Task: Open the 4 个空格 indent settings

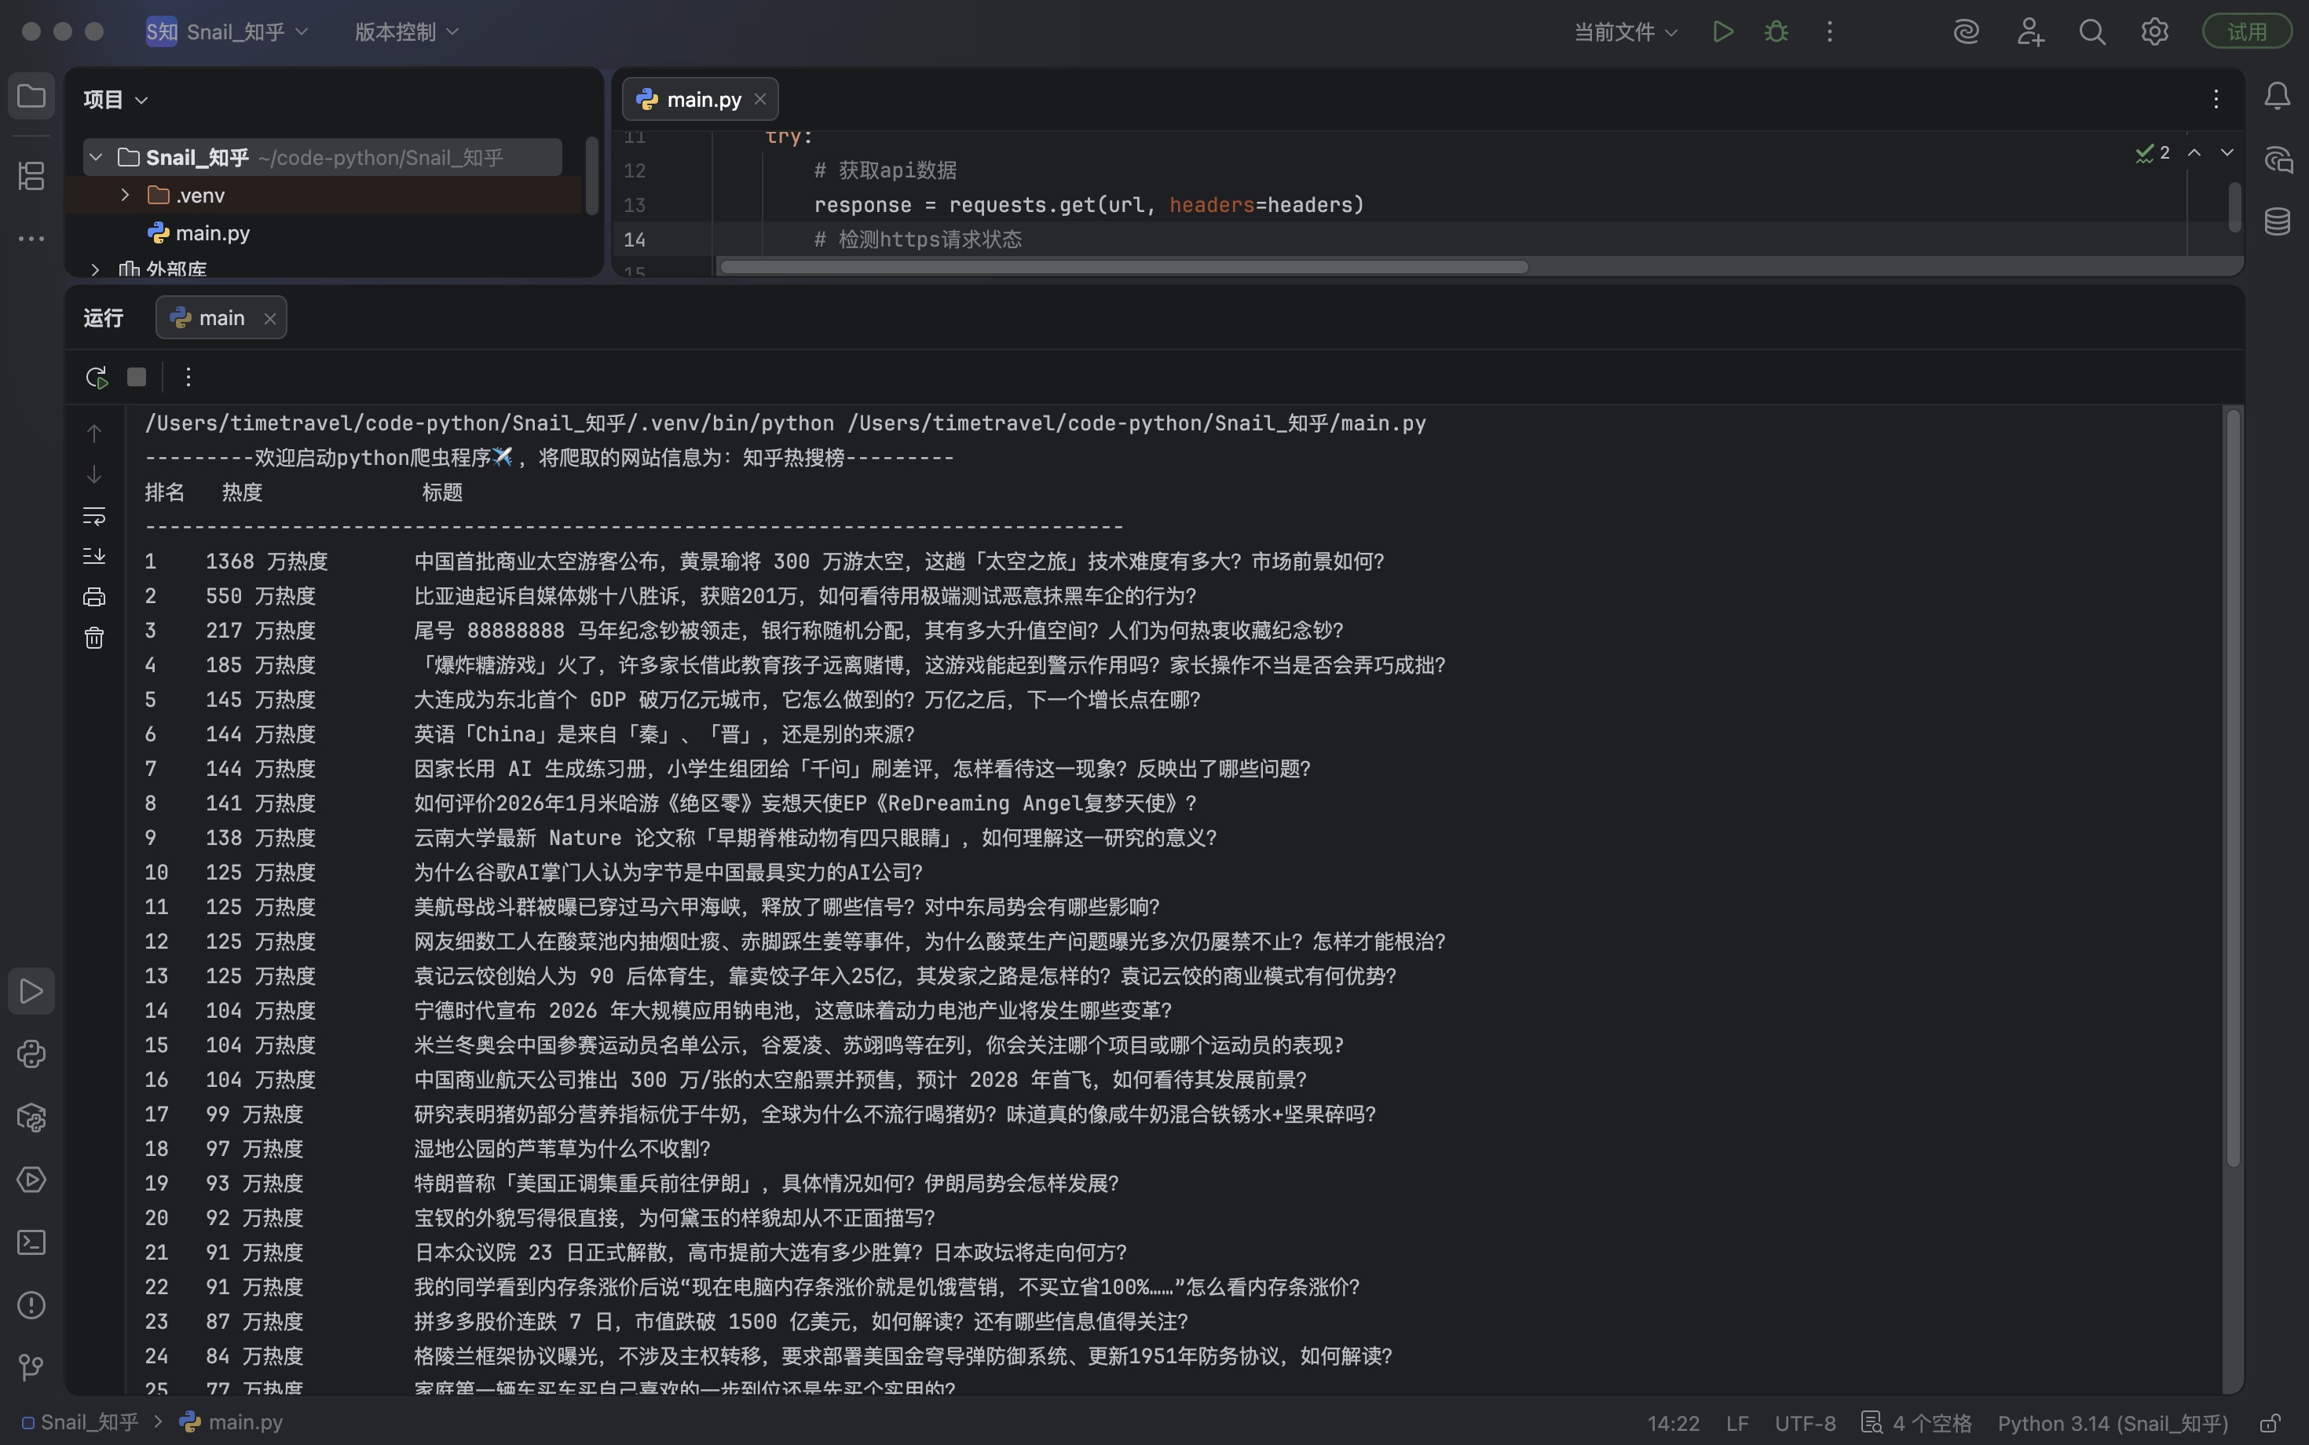Action: tap(1917, 1423)
